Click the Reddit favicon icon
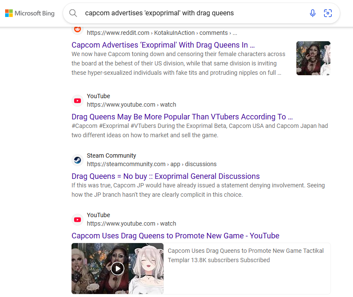This screenshot has height=297, width=353. (x=77, y=29)
